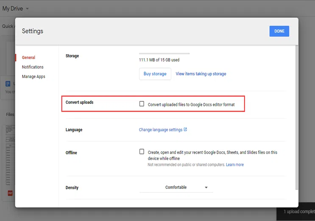
Task: Open the Manage Apps tab
Action: coord(33,77)
